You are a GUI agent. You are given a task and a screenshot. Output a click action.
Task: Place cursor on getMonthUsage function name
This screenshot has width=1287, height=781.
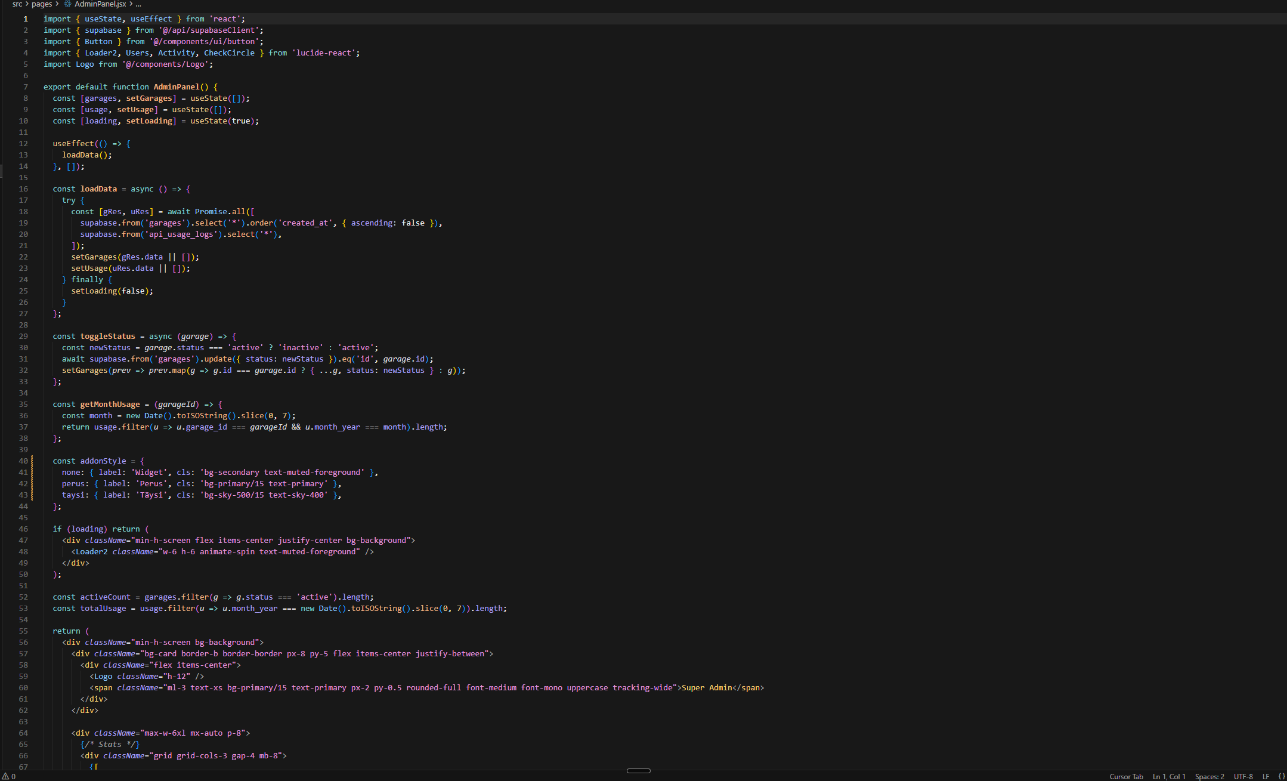(110, 405)
